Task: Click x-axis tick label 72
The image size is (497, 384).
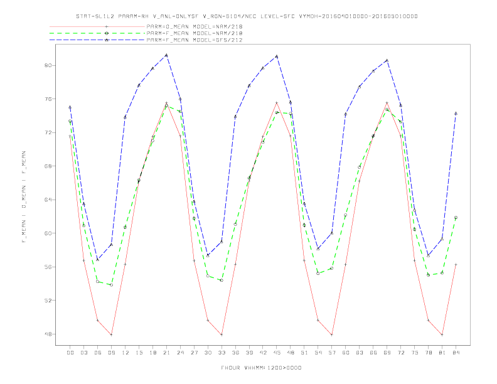Action: pyautogui.click(x=400, y=353)
